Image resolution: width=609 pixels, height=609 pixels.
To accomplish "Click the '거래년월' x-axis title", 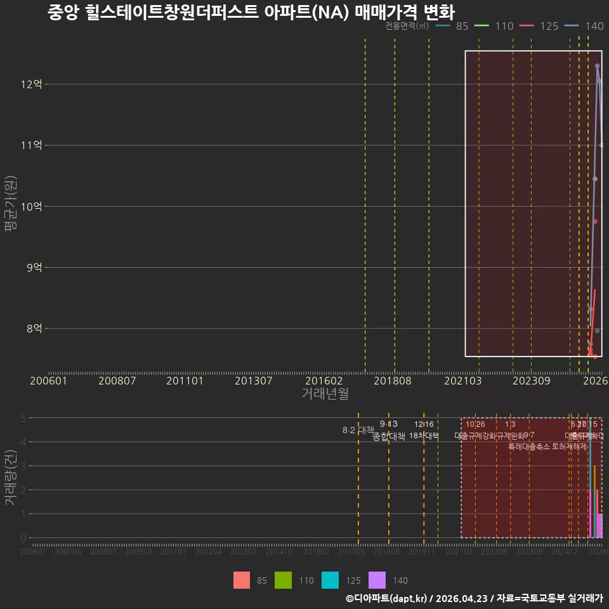I will (x=325, y=393).
